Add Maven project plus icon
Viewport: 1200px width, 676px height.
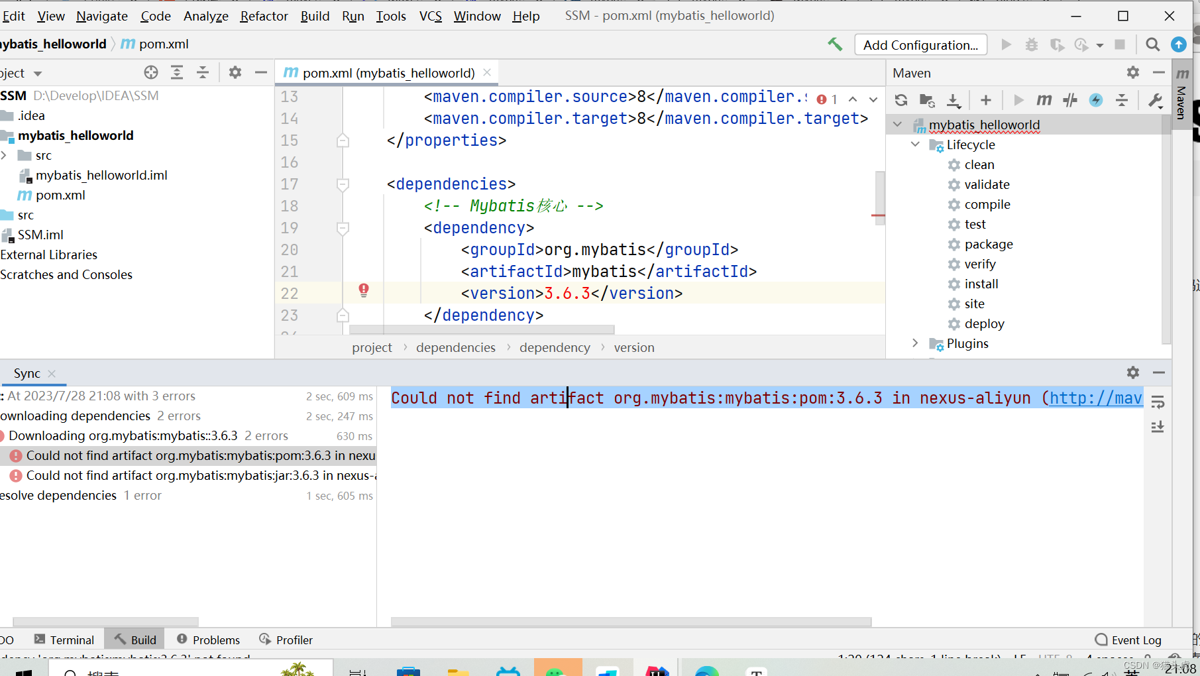pyautogui.click(x=986, y=100)
